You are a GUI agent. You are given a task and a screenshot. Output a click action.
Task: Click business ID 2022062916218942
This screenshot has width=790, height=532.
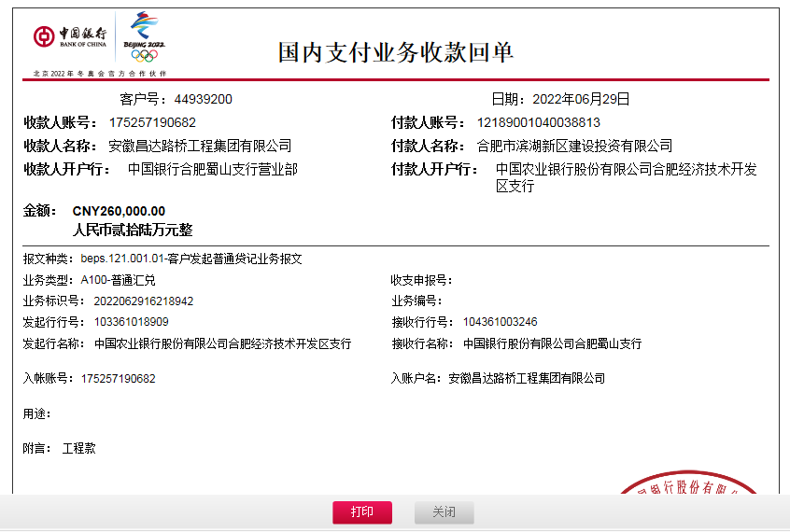pos(144,301)
